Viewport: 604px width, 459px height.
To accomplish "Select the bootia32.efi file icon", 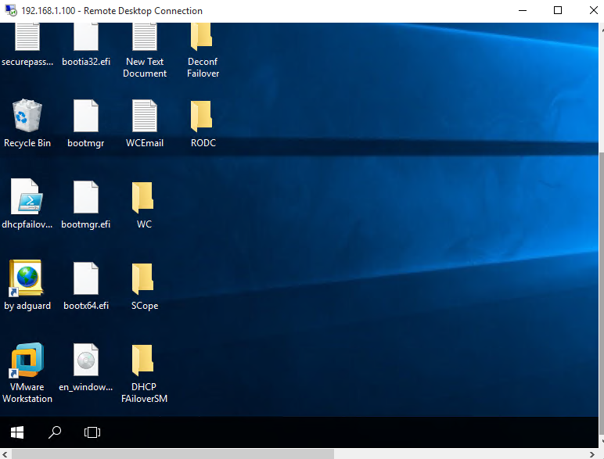I will [x=86, y=37].
